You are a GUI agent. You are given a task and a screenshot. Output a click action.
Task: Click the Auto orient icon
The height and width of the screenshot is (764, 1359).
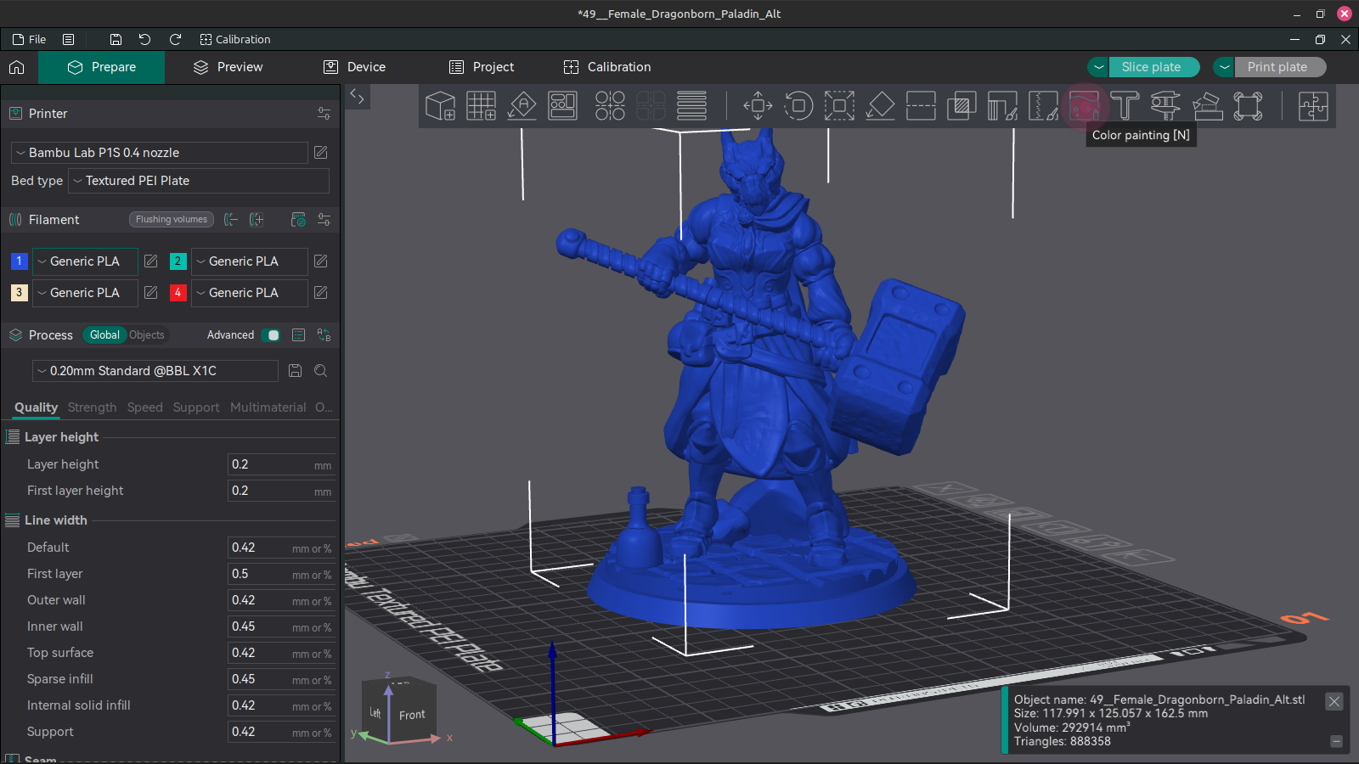[522, 105]
